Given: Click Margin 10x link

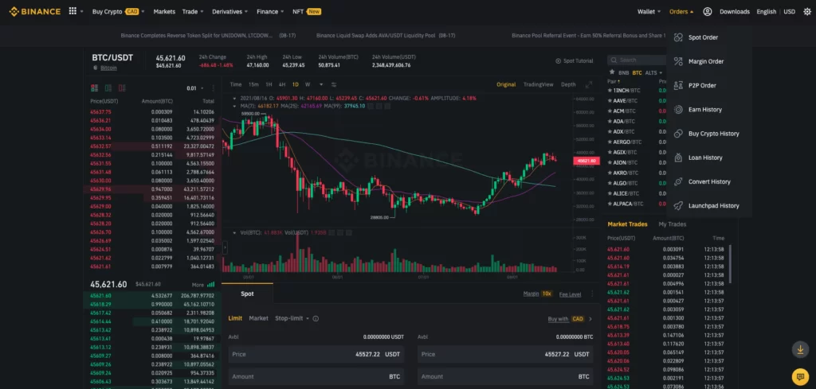Looking at the screenshot, I should 538,294.
